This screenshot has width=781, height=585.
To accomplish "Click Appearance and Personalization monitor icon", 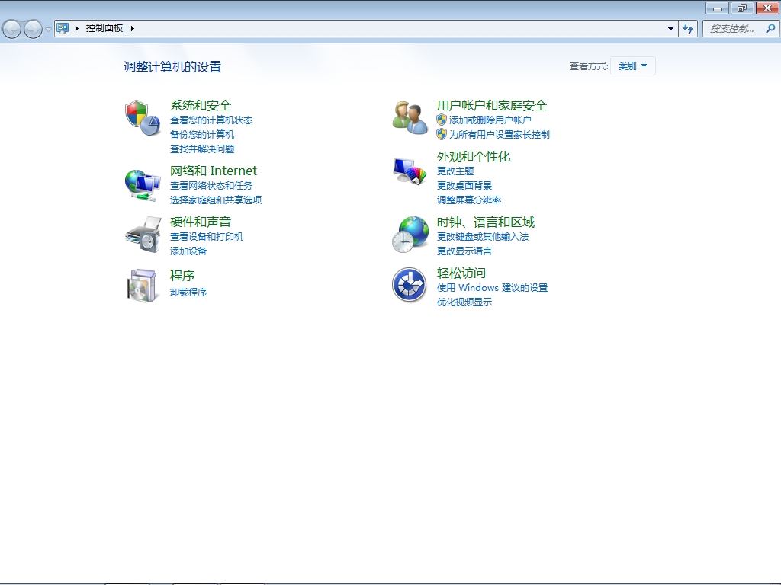I will pos(410,171).
